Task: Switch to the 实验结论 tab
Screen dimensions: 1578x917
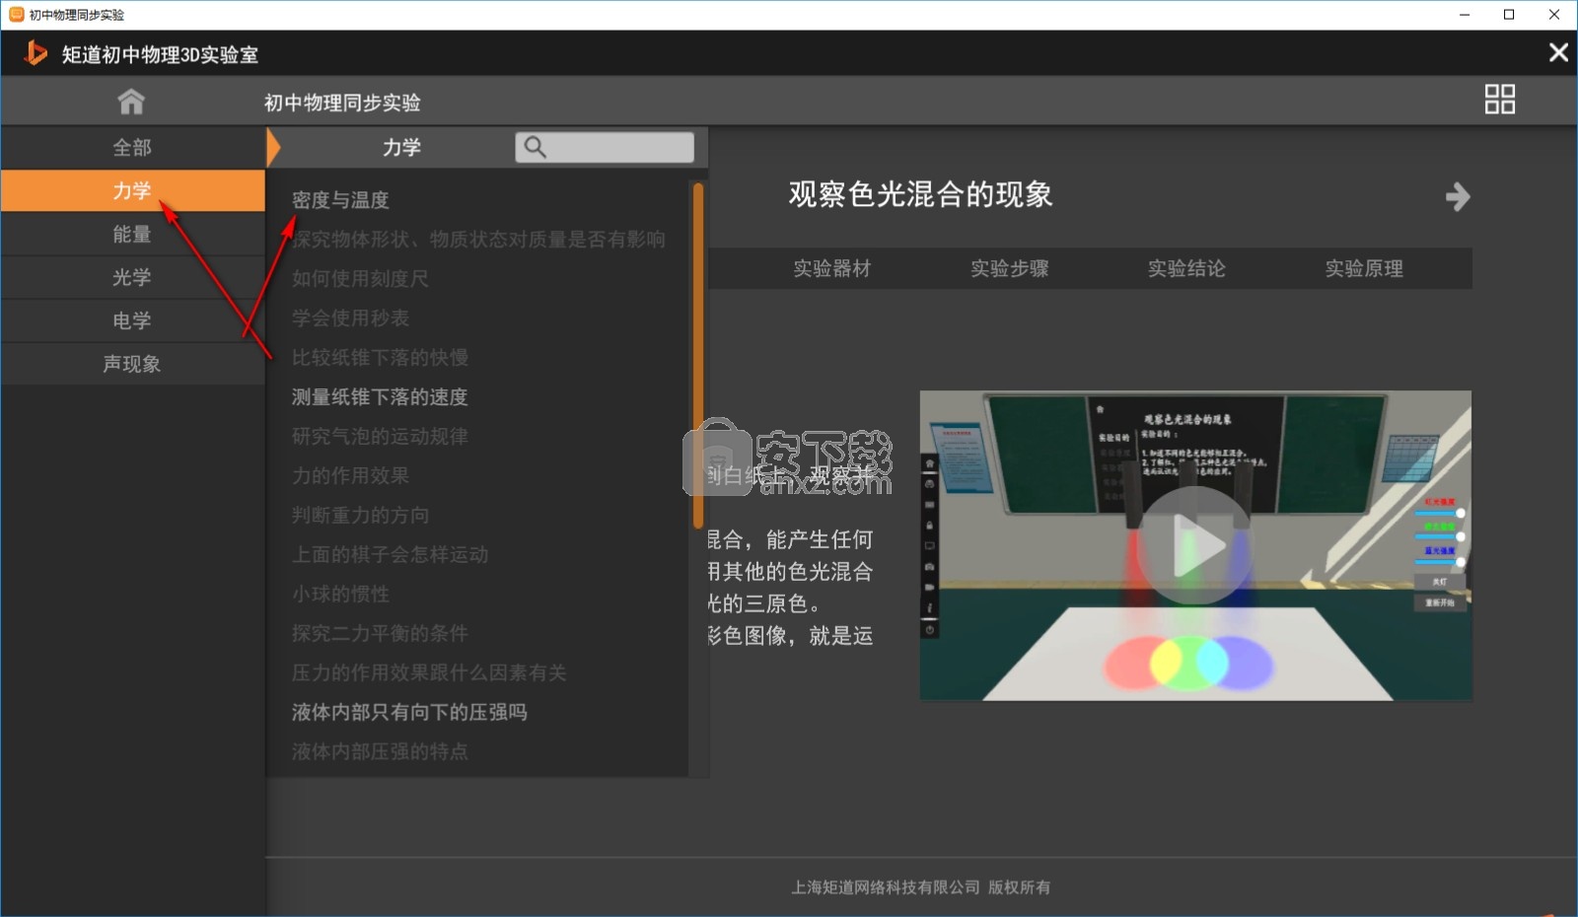Action: pos(1186,268)
